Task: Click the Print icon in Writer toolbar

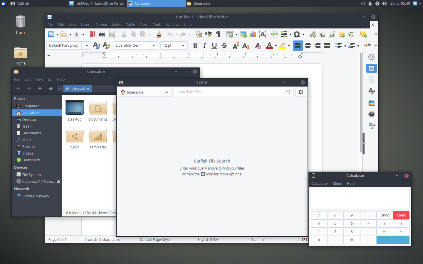Action: tap(102, 34)
